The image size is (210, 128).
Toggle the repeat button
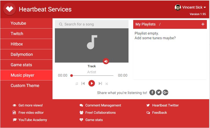tap(77, 84)
